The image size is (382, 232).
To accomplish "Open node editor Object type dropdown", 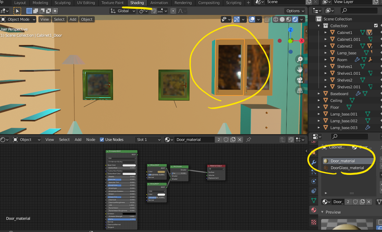I will (26, 140).
